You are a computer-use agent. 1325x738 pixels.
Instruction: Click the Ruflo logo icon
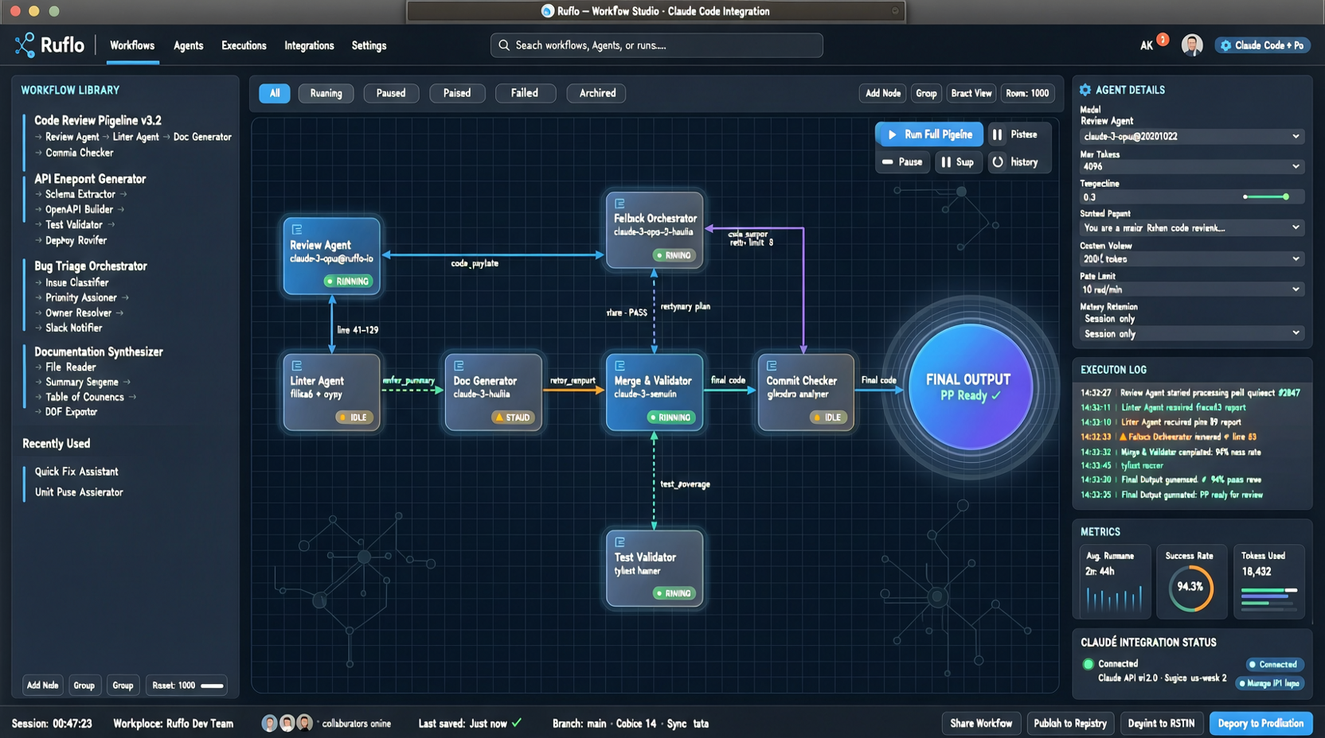[25, 45]
